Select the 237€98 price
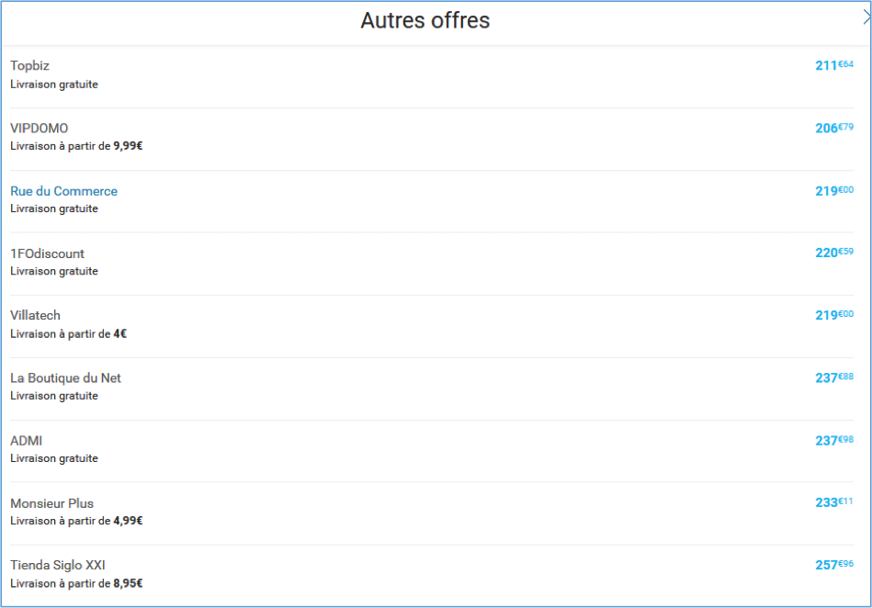This screenshot has width=872, height=608. (x=834, y=440)
